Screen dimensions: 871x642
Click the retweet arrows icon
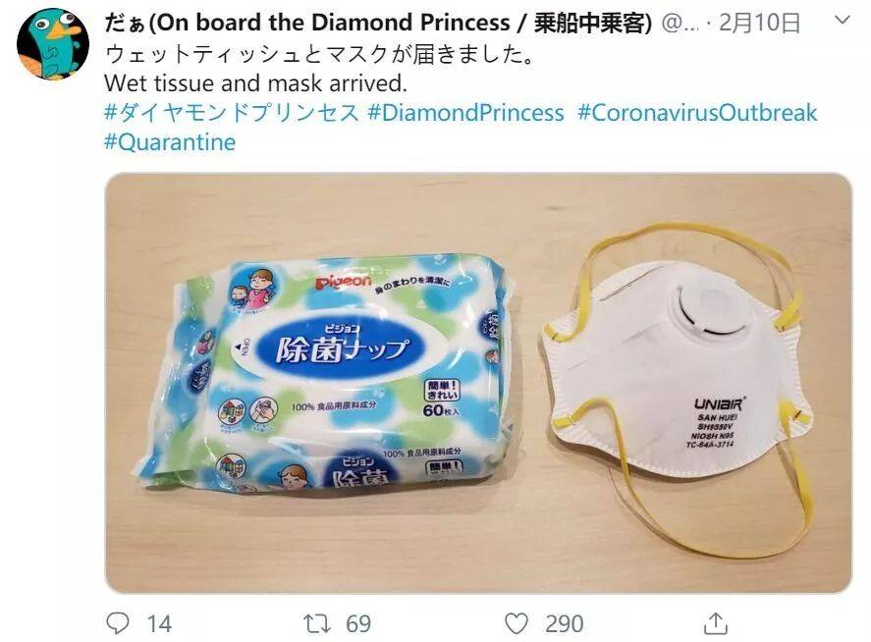(x=318, y=623)
